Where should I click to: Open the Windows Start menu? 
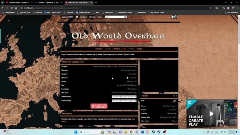[x=76, y=132]
